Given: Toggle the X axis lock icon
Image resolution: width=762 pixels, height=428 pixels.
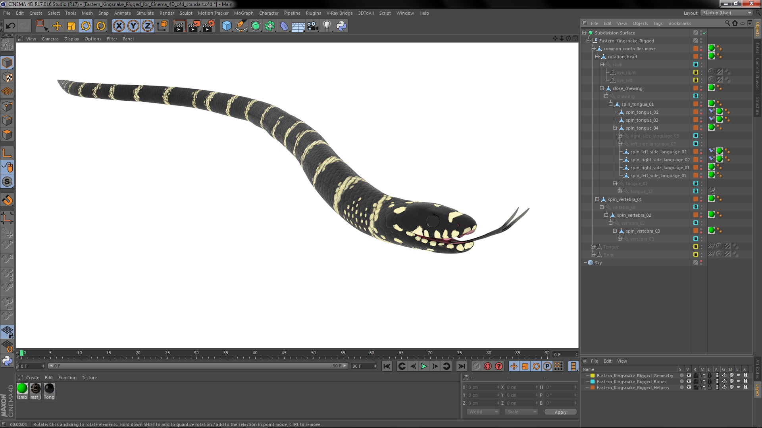Looking at the screenshot, I should [119, 26].
